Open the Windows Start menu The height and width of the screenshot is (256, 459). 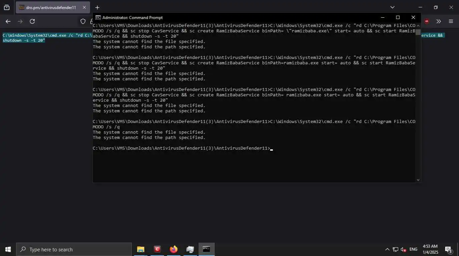click(8, 249)
